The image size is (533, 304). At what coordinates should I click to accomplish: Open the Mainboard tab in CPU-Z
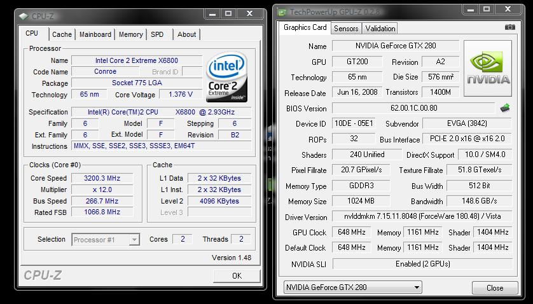tap(95, 34)
